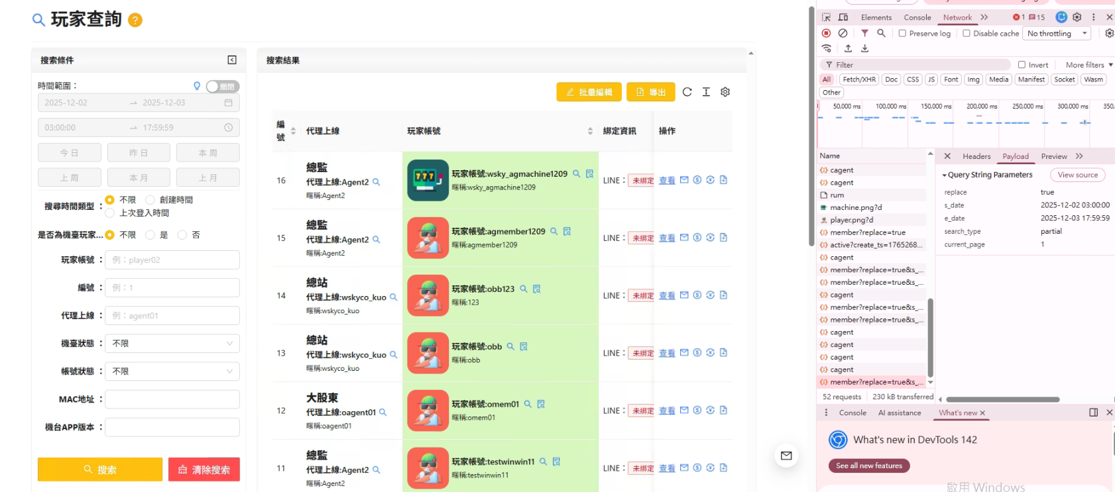The image size is (1115, 492).
Task: Select the 創建時間 radio option
Action: tap(150, 200)
